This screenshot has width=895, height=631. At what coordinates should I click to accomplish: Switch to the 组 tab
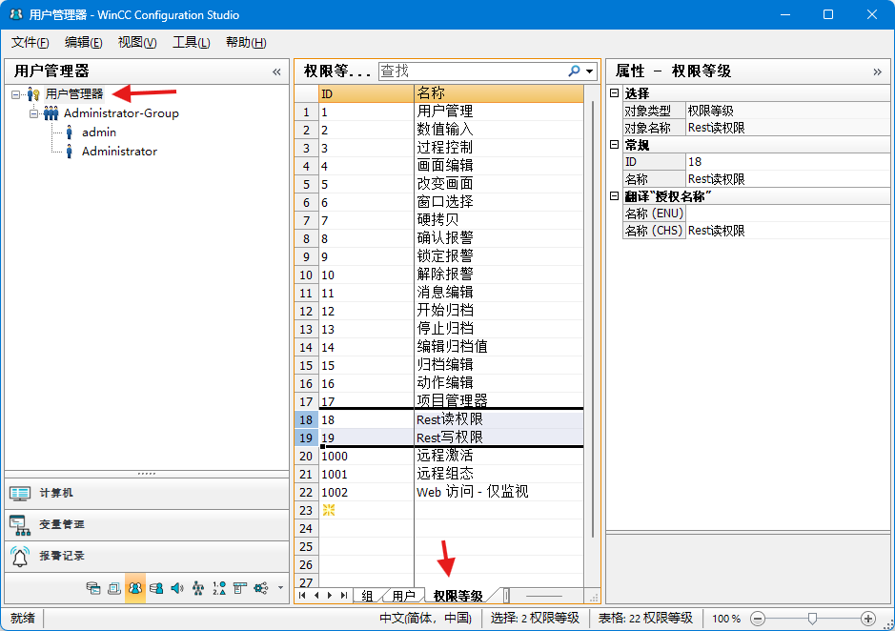click(x=368, y=596)
